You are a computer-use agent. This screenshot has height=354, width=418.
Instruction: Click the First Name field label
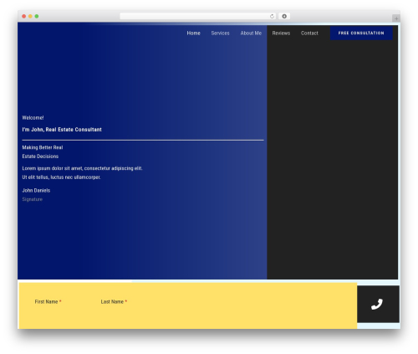tap(48, 301)
